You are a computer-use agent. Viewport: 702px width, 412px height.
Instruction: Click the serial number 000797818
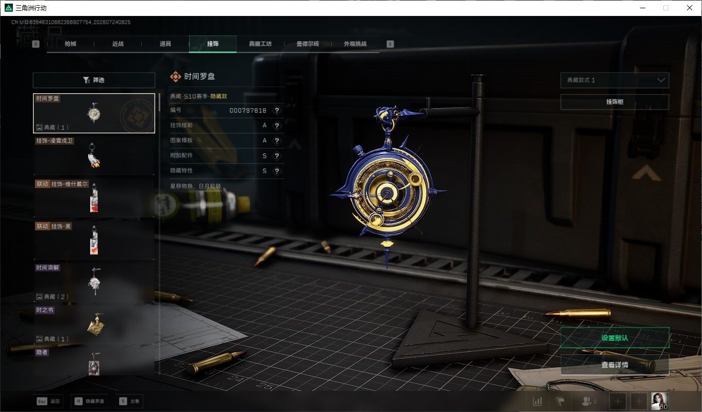[x=248, y=111]
